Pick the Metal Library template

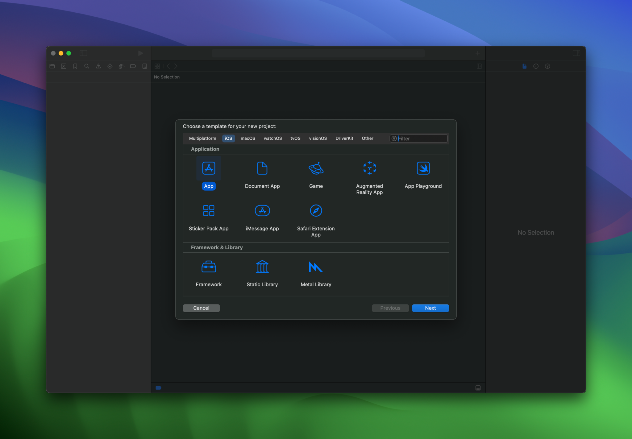(315, 271)
